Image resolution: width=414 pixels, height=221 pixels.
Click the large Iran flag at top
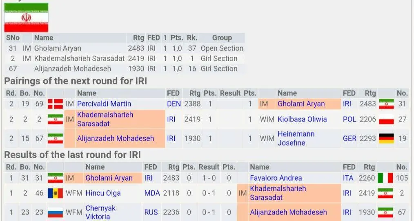coord(26,18)
